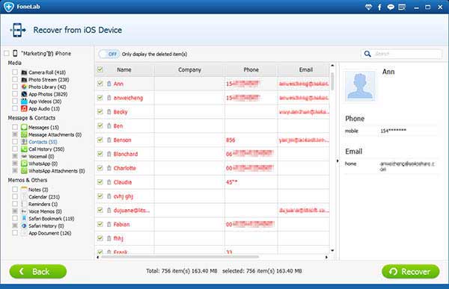The image size is (449, 289).
Task: Click the Recover from iOS Device phone icon
Action: point(18,30)
